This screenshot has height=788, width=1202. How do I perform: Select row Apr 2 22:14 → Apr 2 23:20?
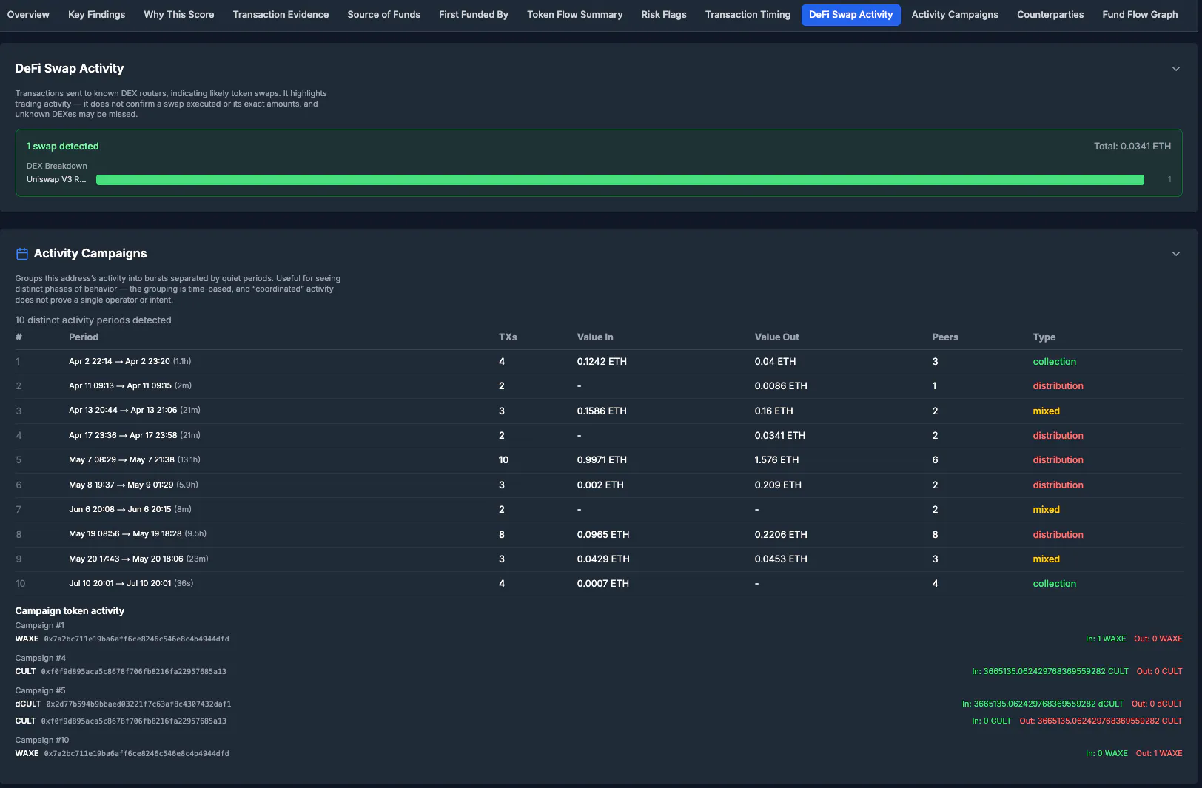click(599, 362)
